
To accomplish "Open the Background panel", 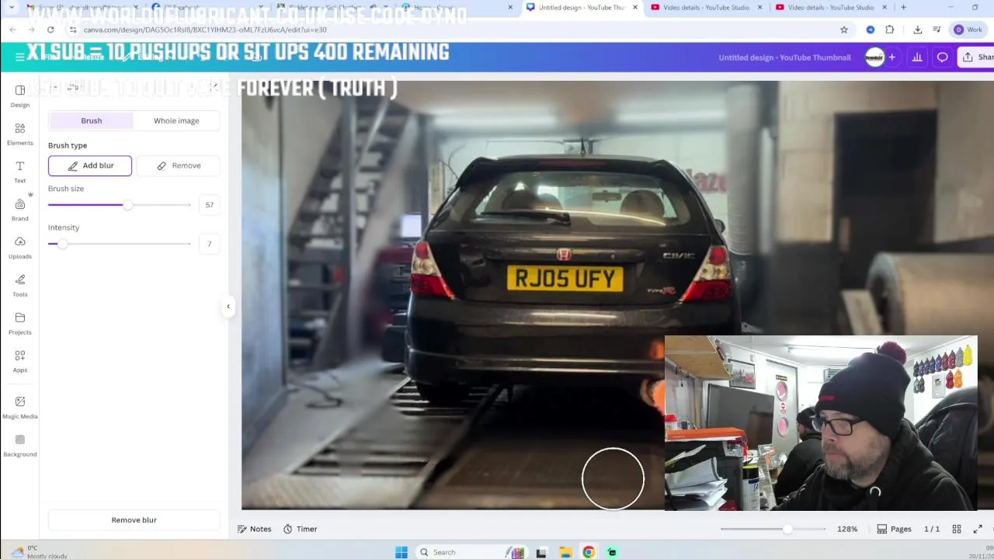I will [x=19, y=445].
